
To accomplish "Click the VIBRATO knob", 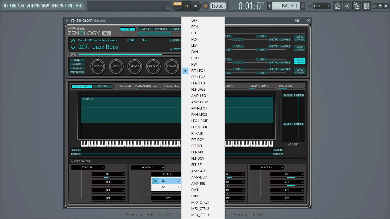I will coord(172,66).
